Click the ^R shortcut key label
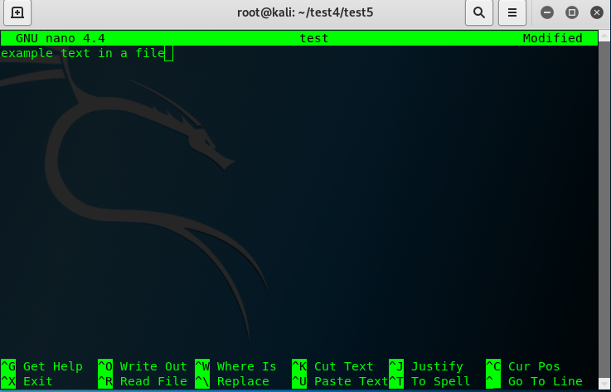The height and width of the screenshot is (392, 611). (105, 381)
